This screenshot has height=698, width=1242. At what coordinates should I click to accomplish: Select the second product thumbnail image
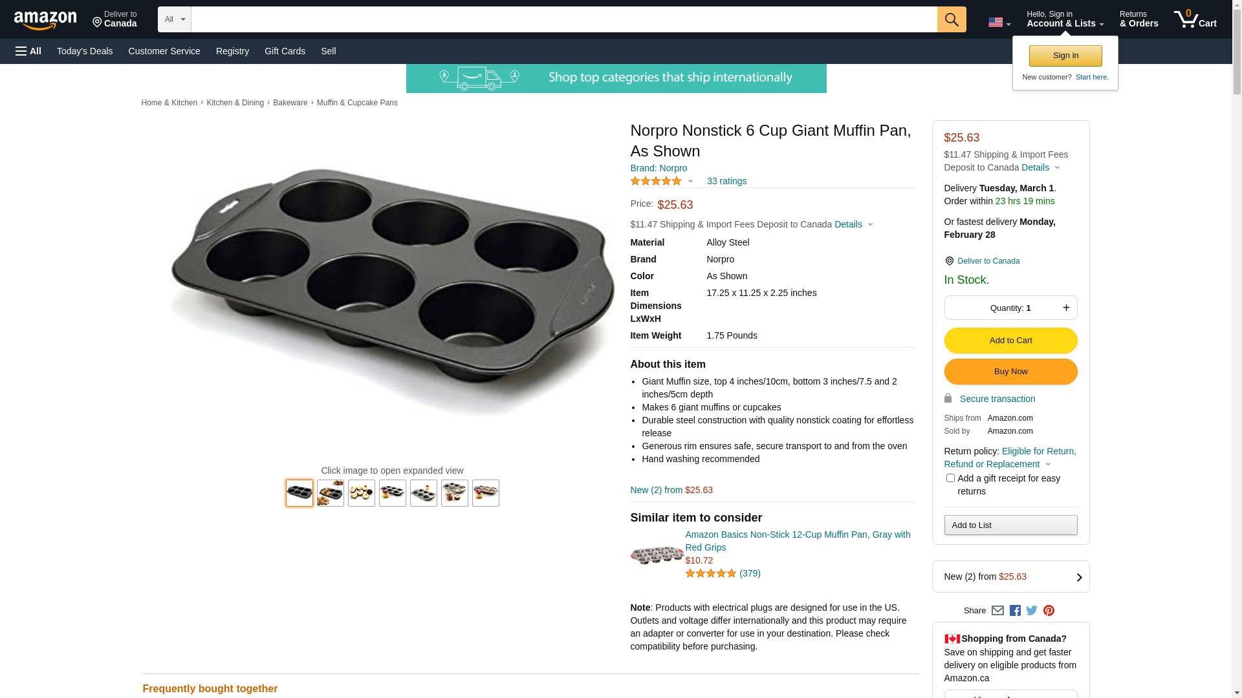point(331,493)
